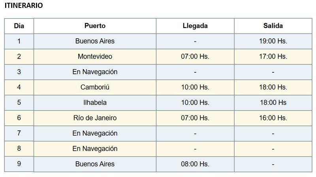Click Buenos Aires in day 9 row

[95, 164]
